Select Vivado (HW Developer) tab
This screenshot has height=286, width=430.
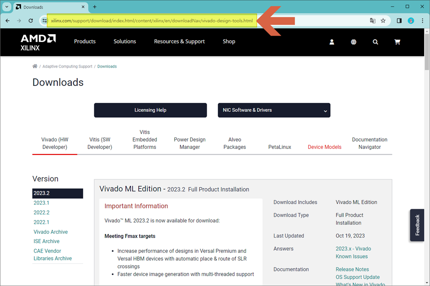(55, 143)
